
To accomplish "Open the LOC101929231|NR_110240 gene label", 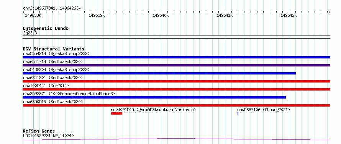I will click(48, 136).
